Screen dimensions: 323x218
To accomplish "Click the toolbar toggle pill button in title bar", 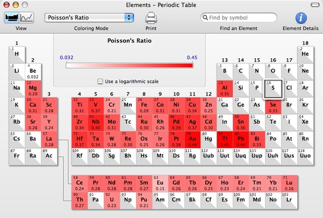I will pyautogui.click(x=315, y=5).
